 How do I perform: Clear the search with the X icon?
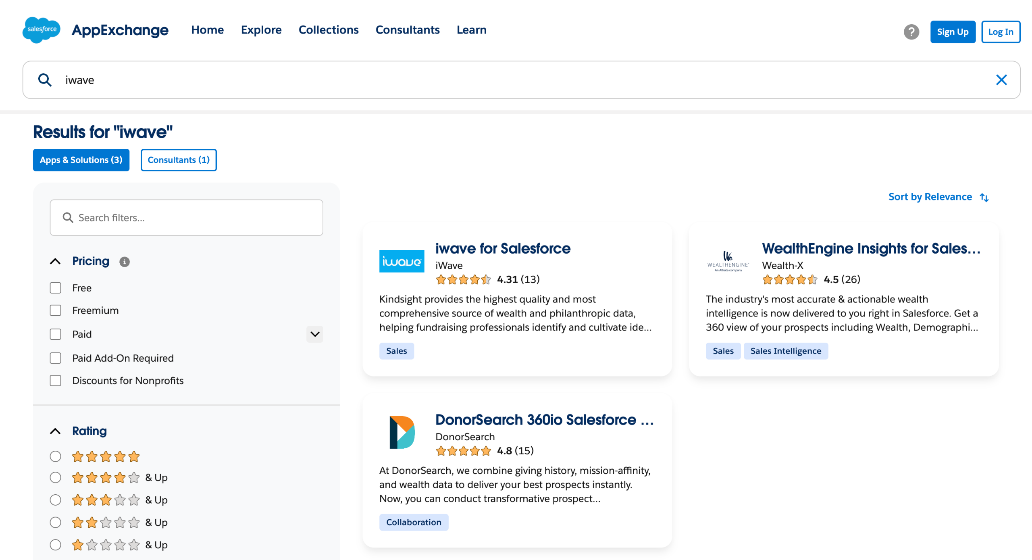point(1001,80)
